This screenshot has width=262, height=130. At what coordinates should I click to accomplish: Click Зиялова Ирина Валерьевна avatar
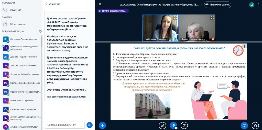tap(6, 65)
